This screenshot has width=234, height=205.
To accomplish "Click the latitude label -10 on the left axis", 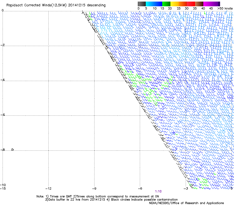I will [3, 185].
